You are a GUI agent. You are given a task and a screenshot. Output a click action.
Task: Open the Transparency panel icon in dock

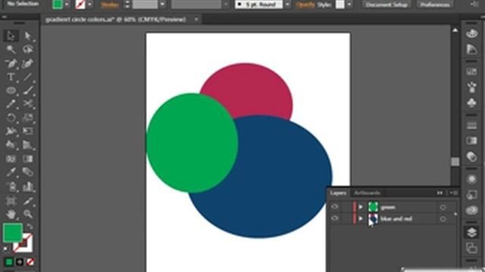point(471,156)
